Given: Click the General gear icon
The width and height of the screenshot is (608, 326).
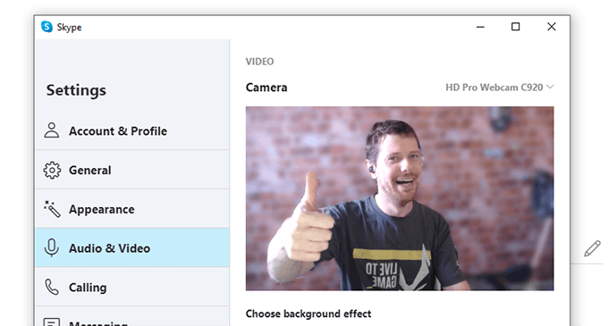Looking at the screenshot, I should coord(52,170).
